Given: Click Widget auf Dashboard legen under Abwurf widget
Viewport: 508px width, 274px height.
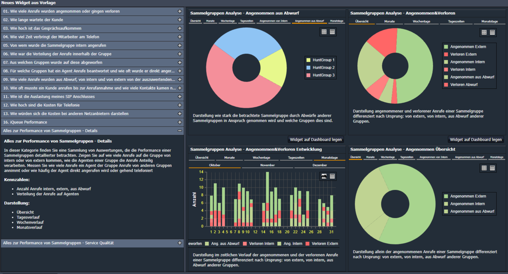Looking at the screenshot, I should coord(316,140).
